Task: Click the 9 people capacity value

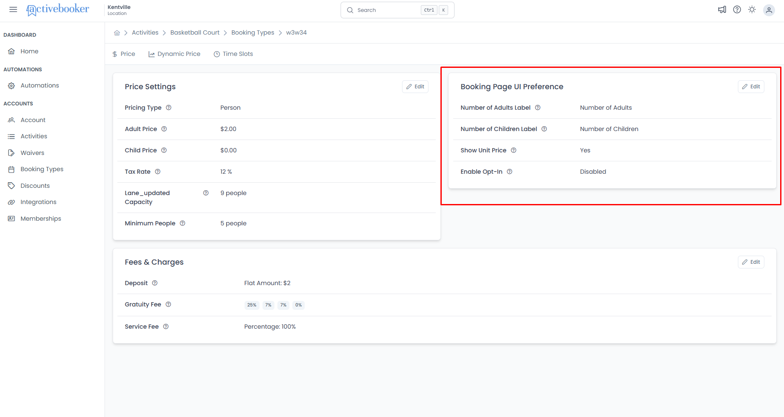Action: [x=233, y=193]
